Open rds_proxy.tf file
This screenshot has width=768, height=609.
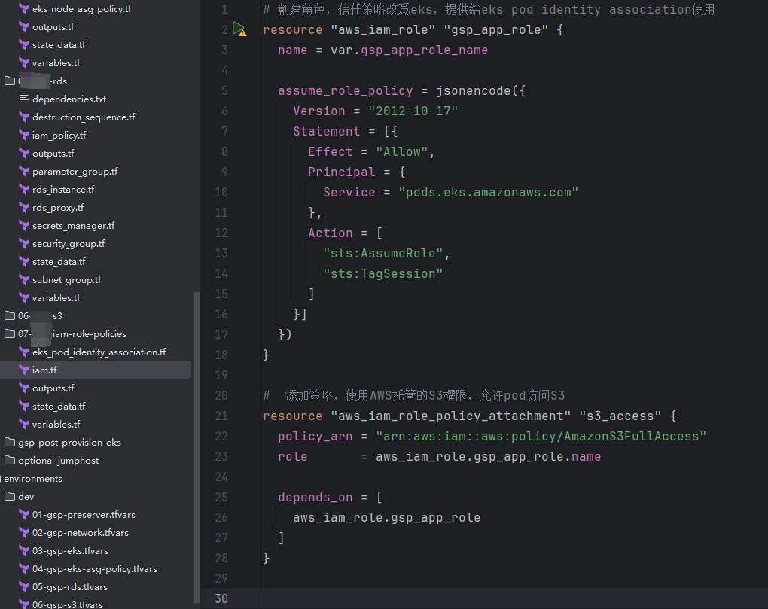coord(58,208)
